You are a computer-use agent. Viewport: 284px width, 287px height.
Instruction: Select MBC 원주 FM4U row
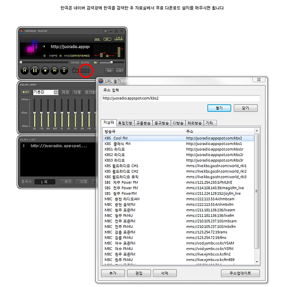(178, 260)
